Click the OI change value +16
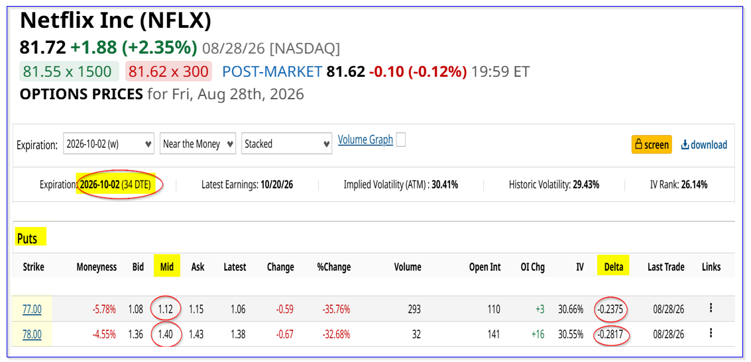751x362 pixels. pyautogui.click(x=538, y=334)
